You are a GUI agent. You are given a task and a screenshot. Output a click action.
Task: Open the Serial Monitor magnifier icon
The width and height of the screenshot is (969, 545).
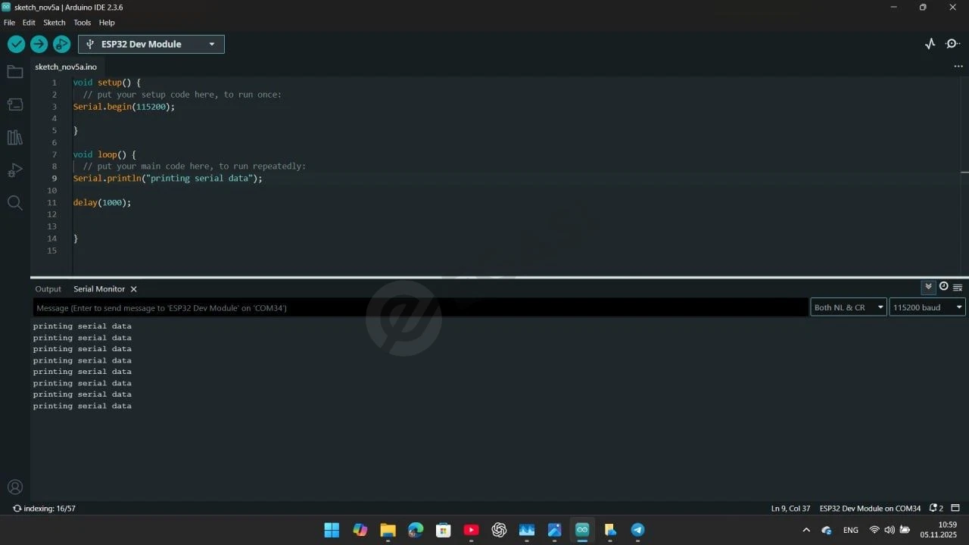pyautogui.click(x=953, y=44)
